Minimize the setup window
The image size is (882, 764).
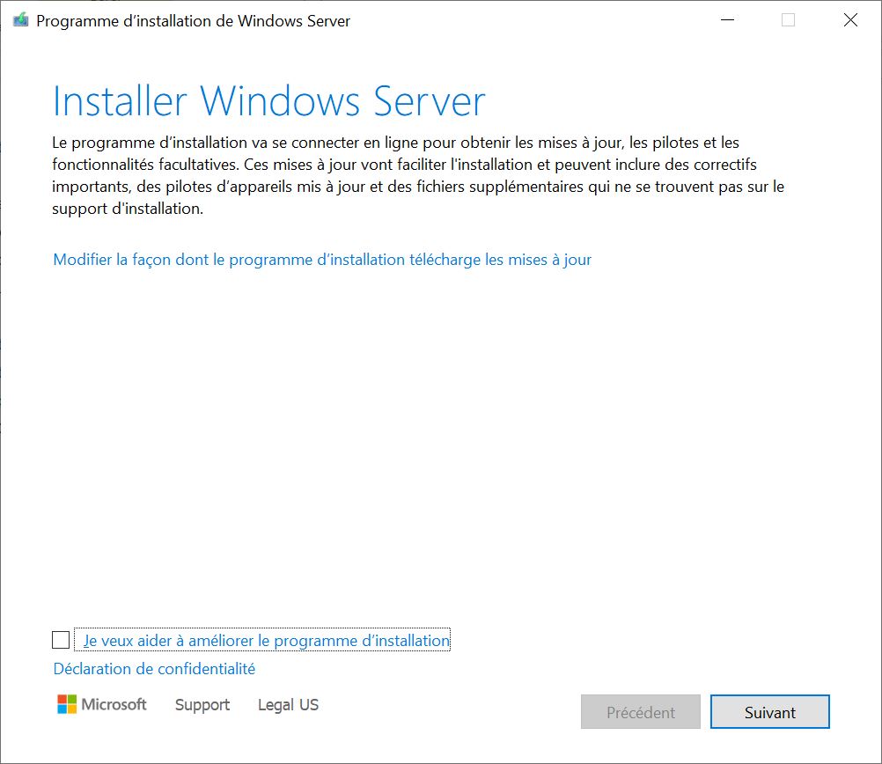click(x=727, y=20)
